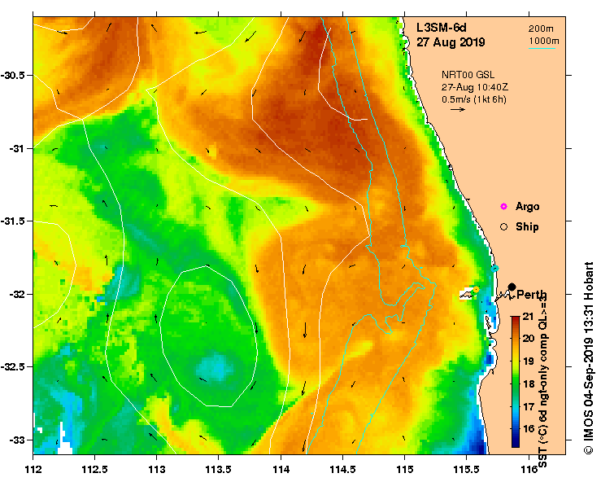Click the '-32.5' latitude axis label
Screen dimensions: 601x482
[x=13, y=367]
